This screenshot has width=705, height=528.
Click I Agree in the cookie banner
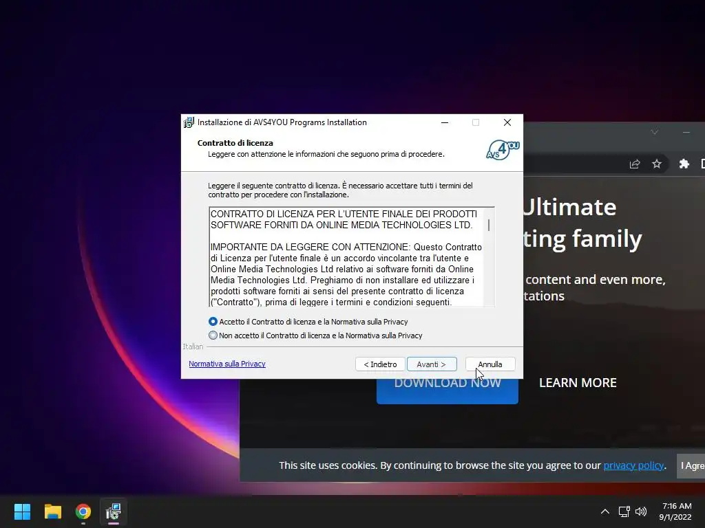point(691,465)
